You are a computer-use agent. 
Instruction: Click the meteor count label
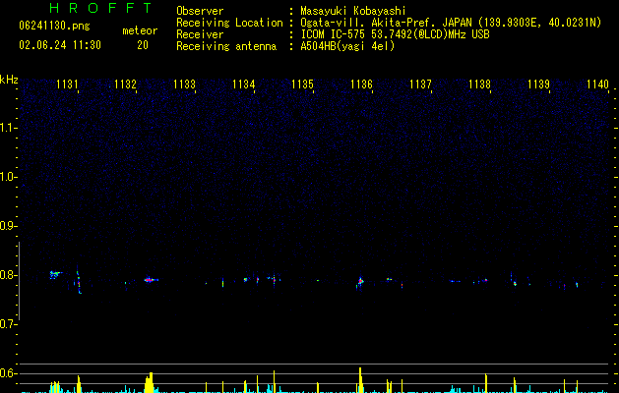pyautogui.click(x=140, y=30)
